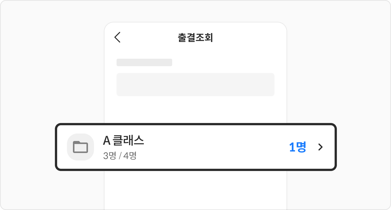Click the blank phone area below the class card

[195, 190]
